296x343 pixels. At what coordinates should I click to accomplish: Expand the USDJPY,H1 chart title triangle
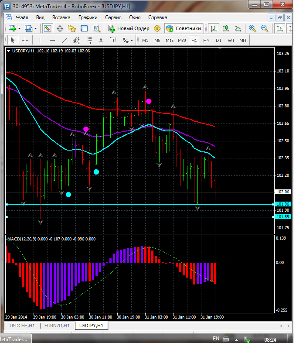(x=9, y=51)
